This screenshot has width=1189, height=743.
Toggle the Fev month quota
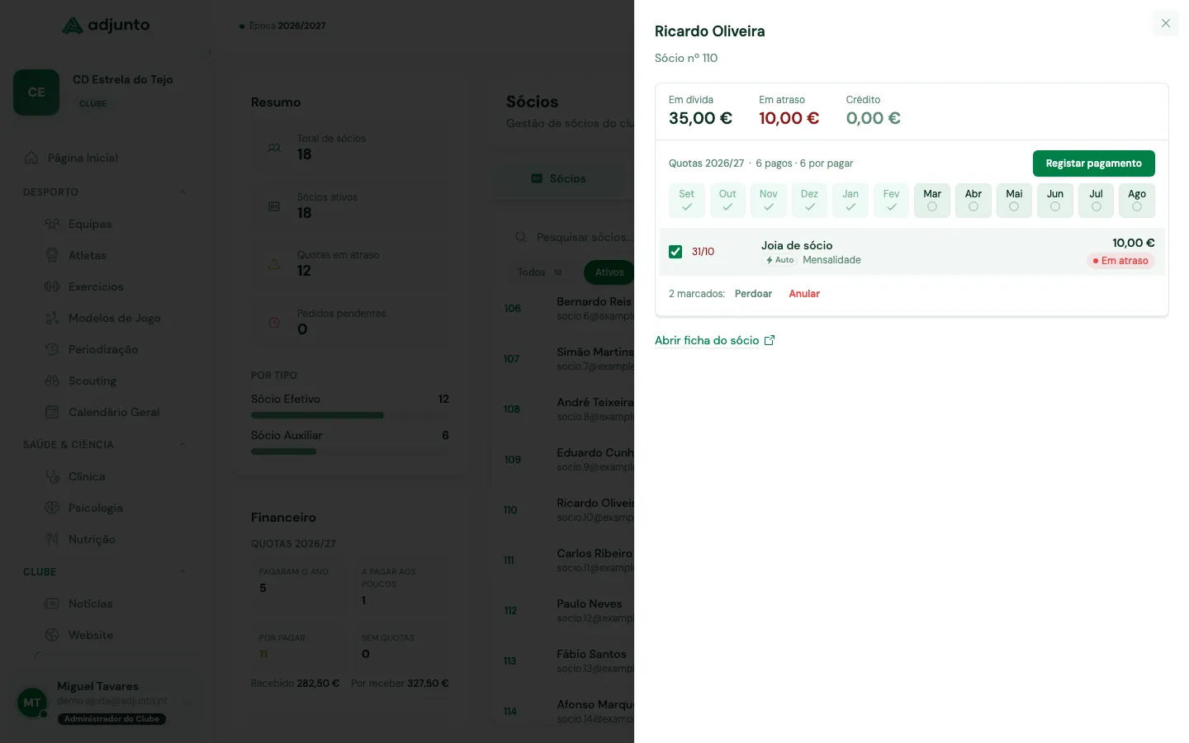(892, 201)
